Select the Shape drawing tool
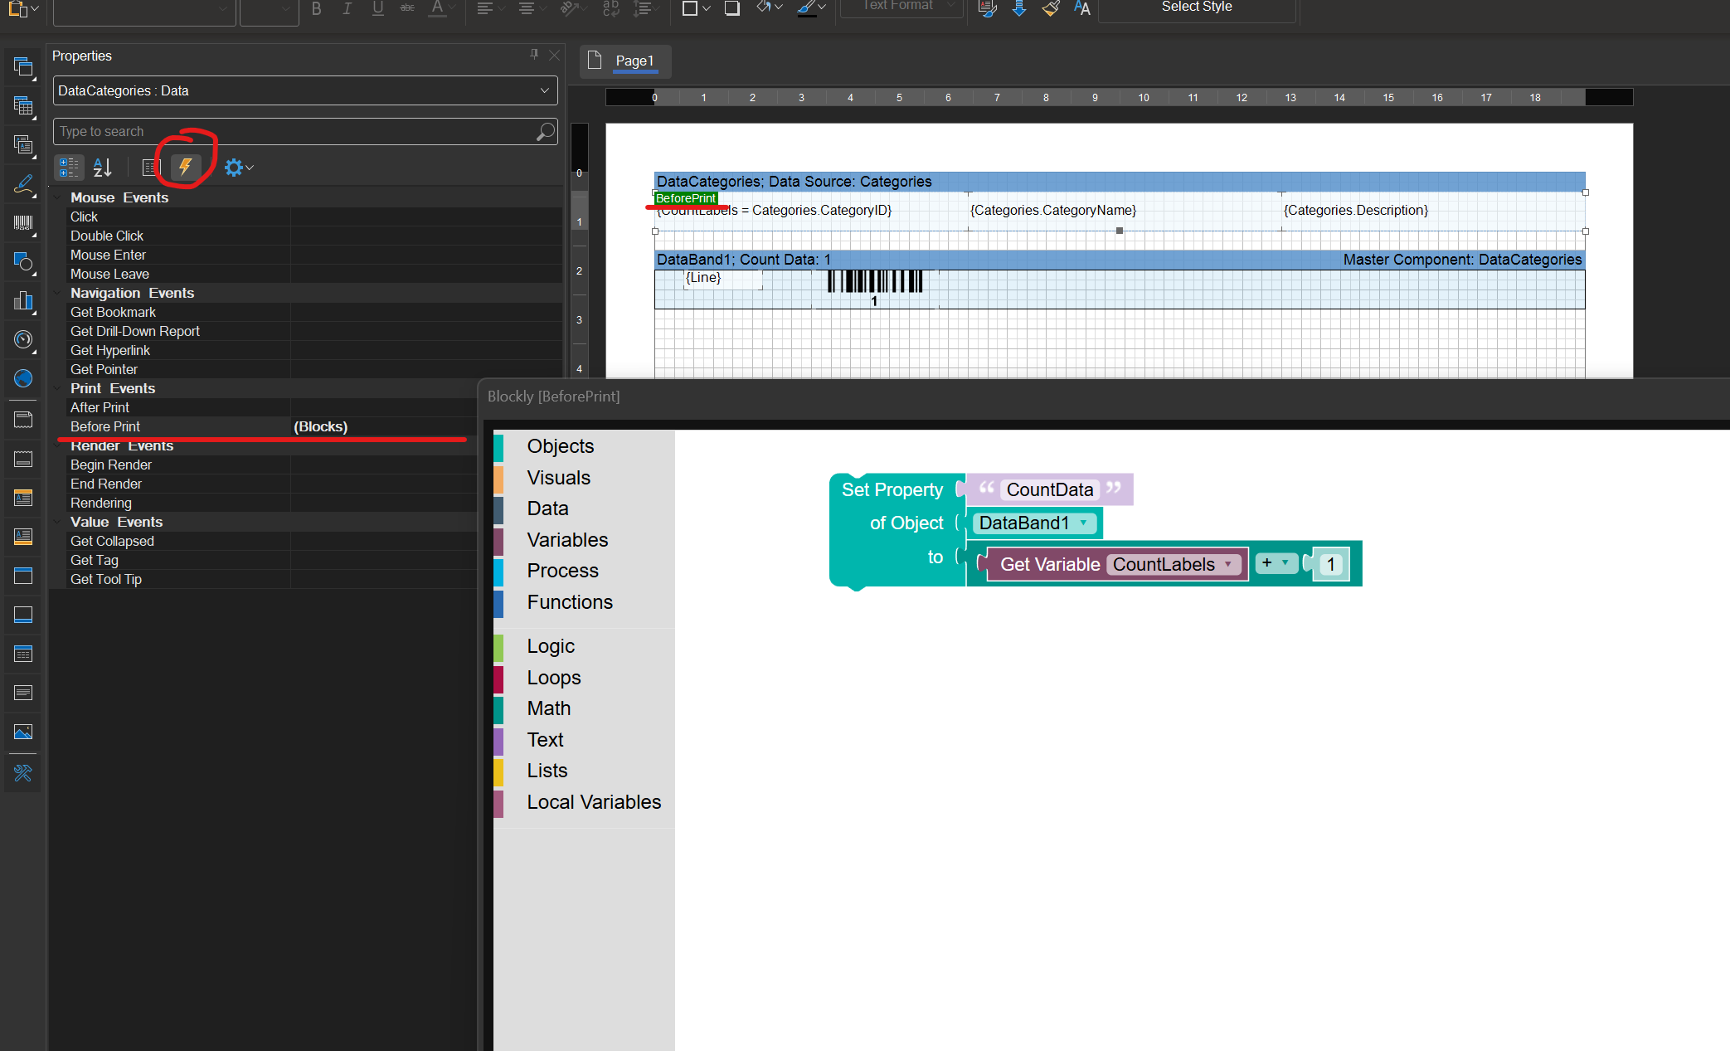 22,263
